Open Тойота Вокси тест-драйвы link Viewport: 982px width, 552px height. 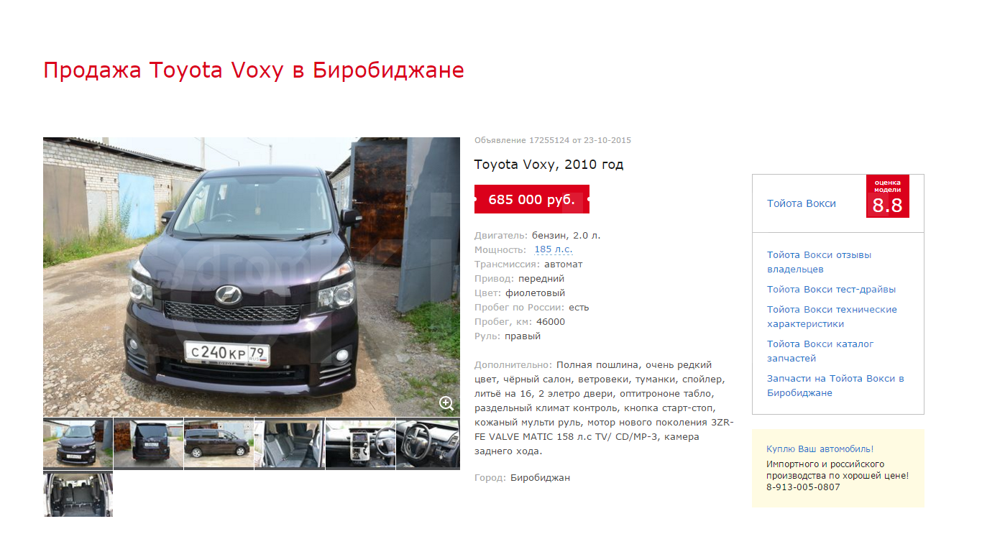(831, 290)
